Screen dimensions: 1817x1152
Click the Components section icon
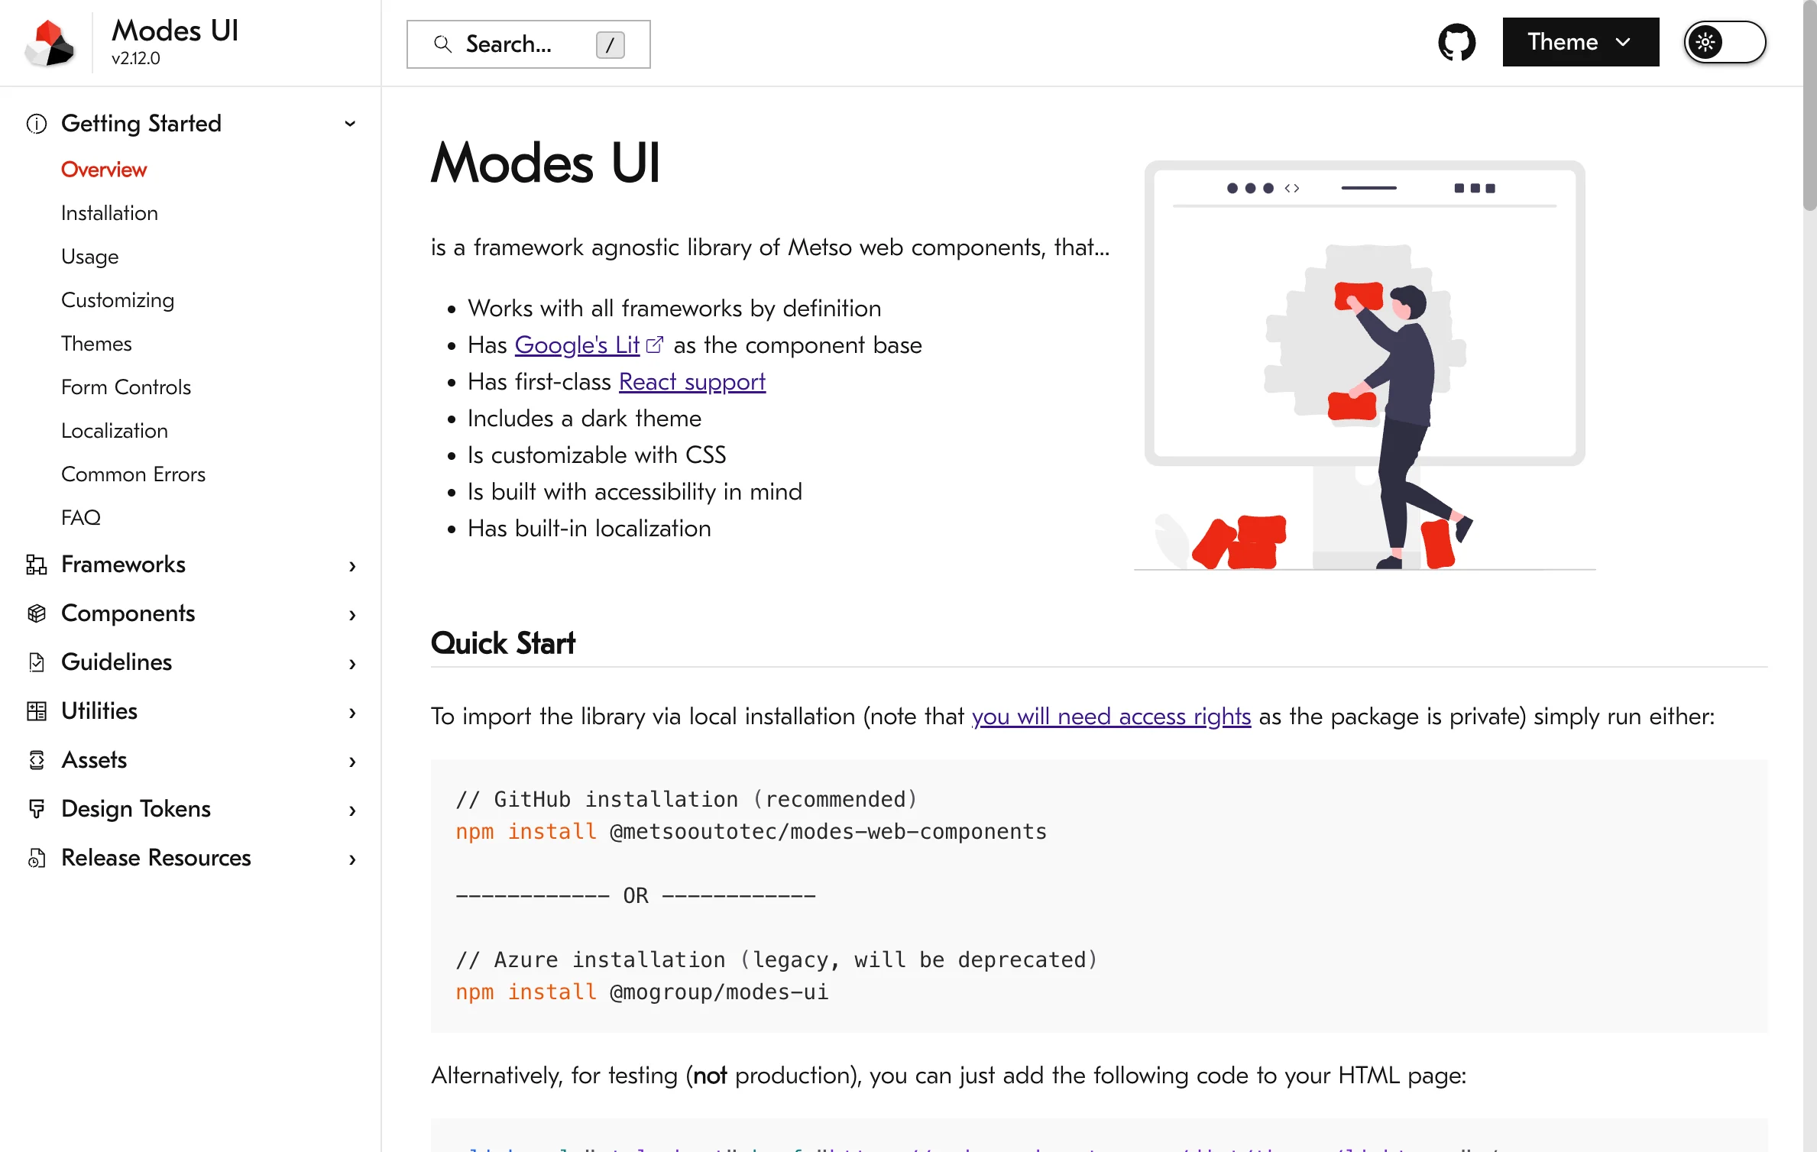37,613
